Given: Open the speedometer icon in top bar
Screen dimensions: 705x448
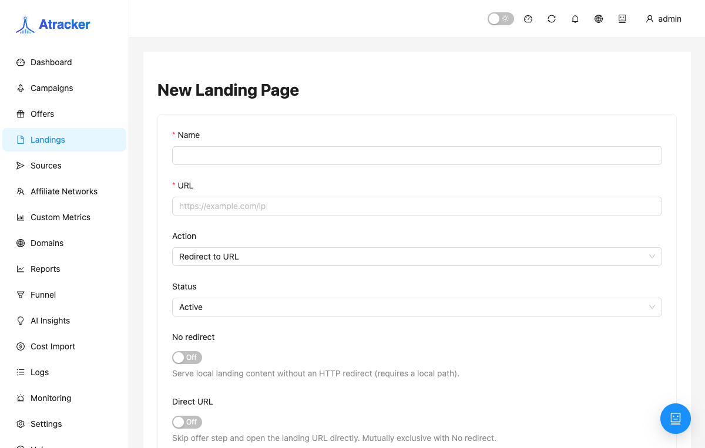Looking at the screenshot, I should click(x=528, y=19).
